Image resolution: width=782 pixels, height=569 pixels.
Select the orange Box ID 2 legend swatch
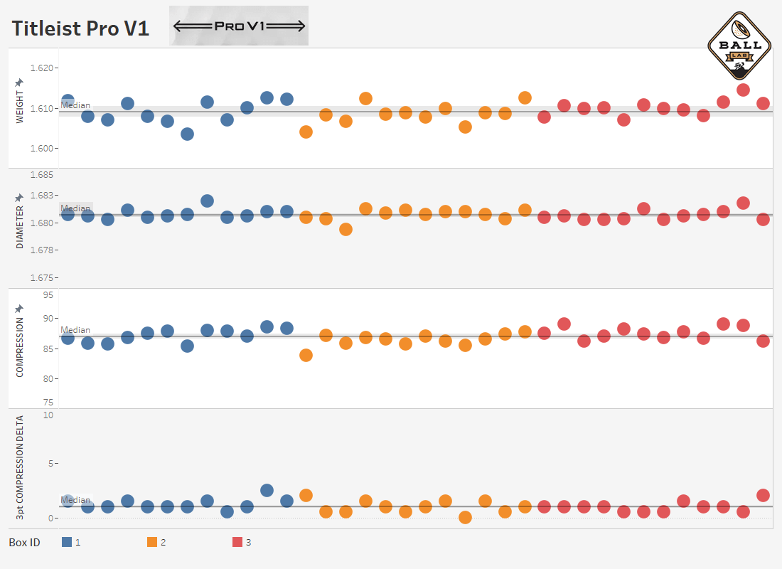point(152,542)
